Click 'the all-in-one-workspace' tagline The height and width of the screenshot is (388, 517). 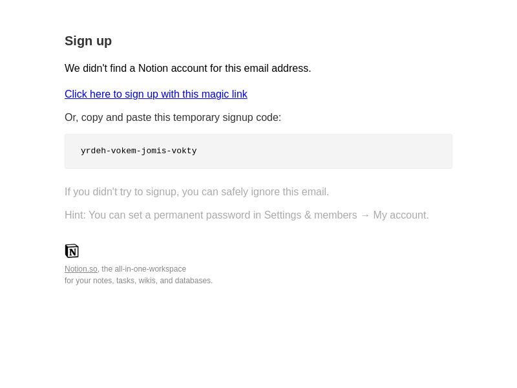(x=143, y=269)
